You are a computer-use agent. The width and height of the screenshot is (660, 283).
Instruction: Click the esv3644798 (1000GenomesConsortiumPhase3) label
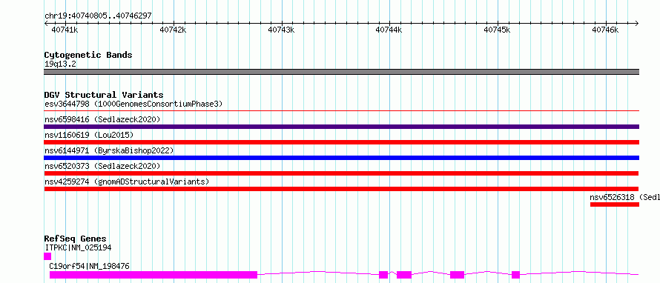tap(133, 104)
